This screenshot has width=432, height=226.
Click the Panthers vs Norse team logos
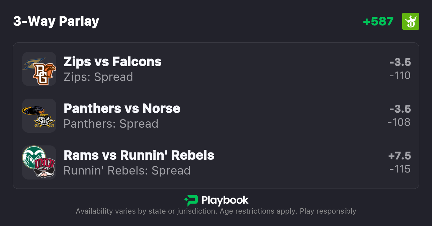[39, 116]
